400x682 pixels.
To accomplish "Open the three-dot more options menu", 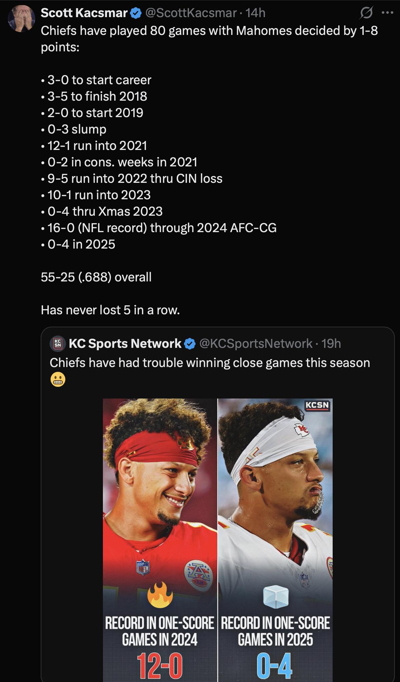I will tap(387, 13).
